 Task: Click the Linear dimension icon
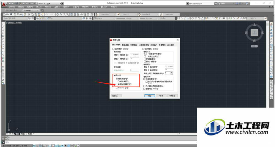[x=178, y=18]
